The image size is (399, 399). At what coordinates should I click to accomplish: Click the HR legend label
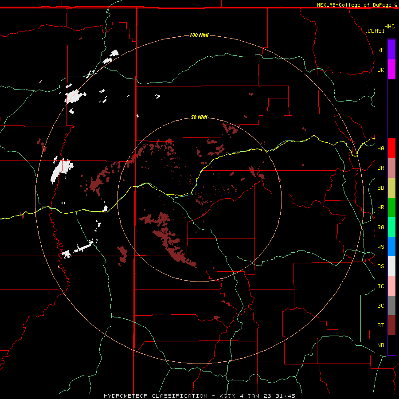(x=380, y=207)
